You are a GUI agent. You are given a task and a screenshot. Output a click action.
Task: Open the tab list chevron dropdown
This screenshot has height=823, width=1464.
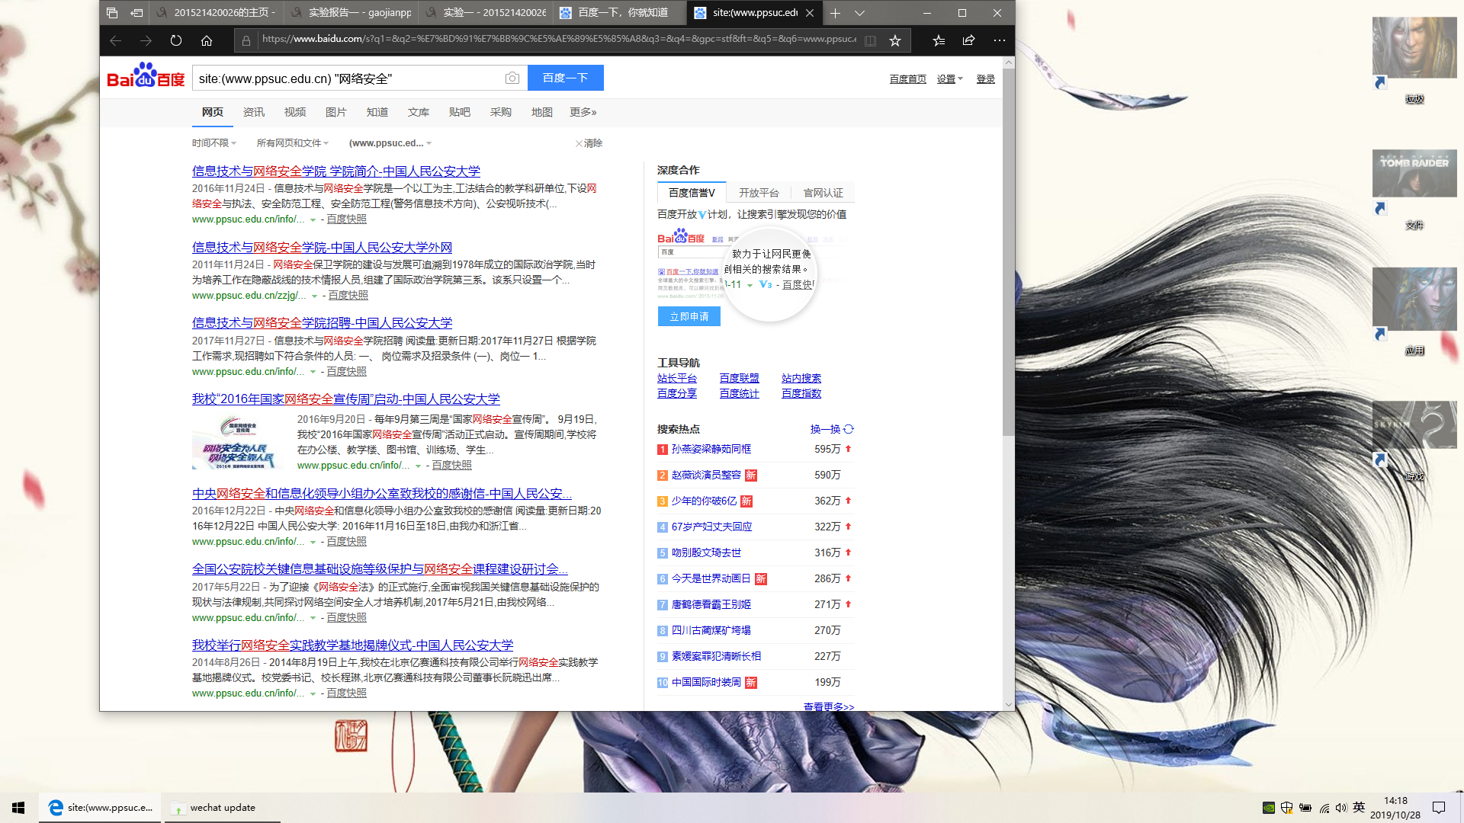pos(859,13)
